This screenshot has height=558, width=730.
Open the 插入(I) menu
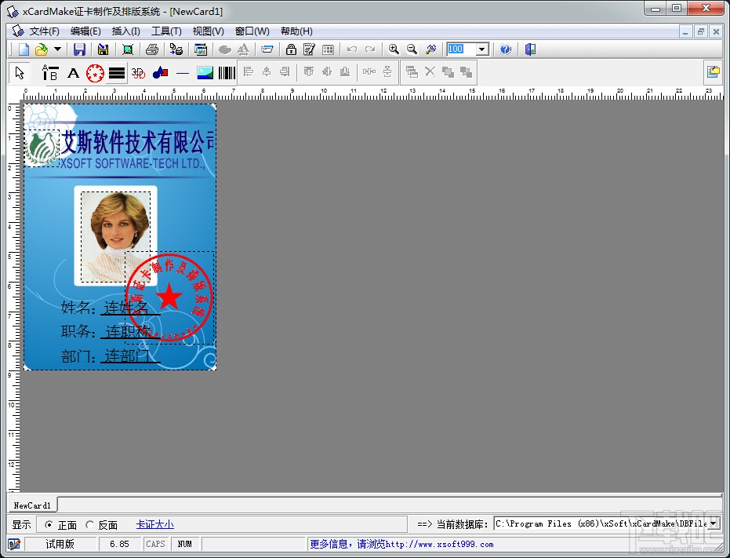pyautogui.click(x=125, y=31)
